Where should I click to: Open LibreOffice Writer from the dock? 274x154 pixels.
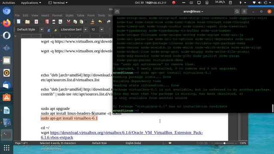pos(7,110)
